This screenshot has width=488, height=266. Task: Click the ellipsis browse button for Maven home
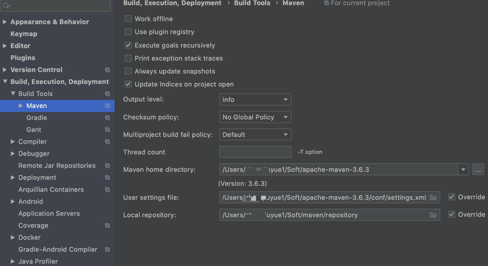[x=478, y=170]
